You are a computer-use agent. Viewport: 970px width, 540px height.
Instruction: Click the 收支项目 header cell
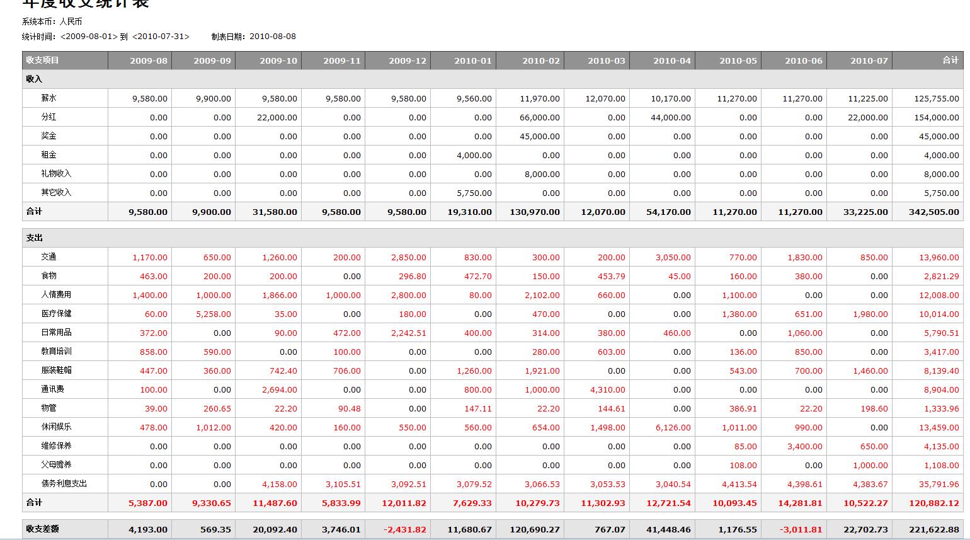(43, 60)
